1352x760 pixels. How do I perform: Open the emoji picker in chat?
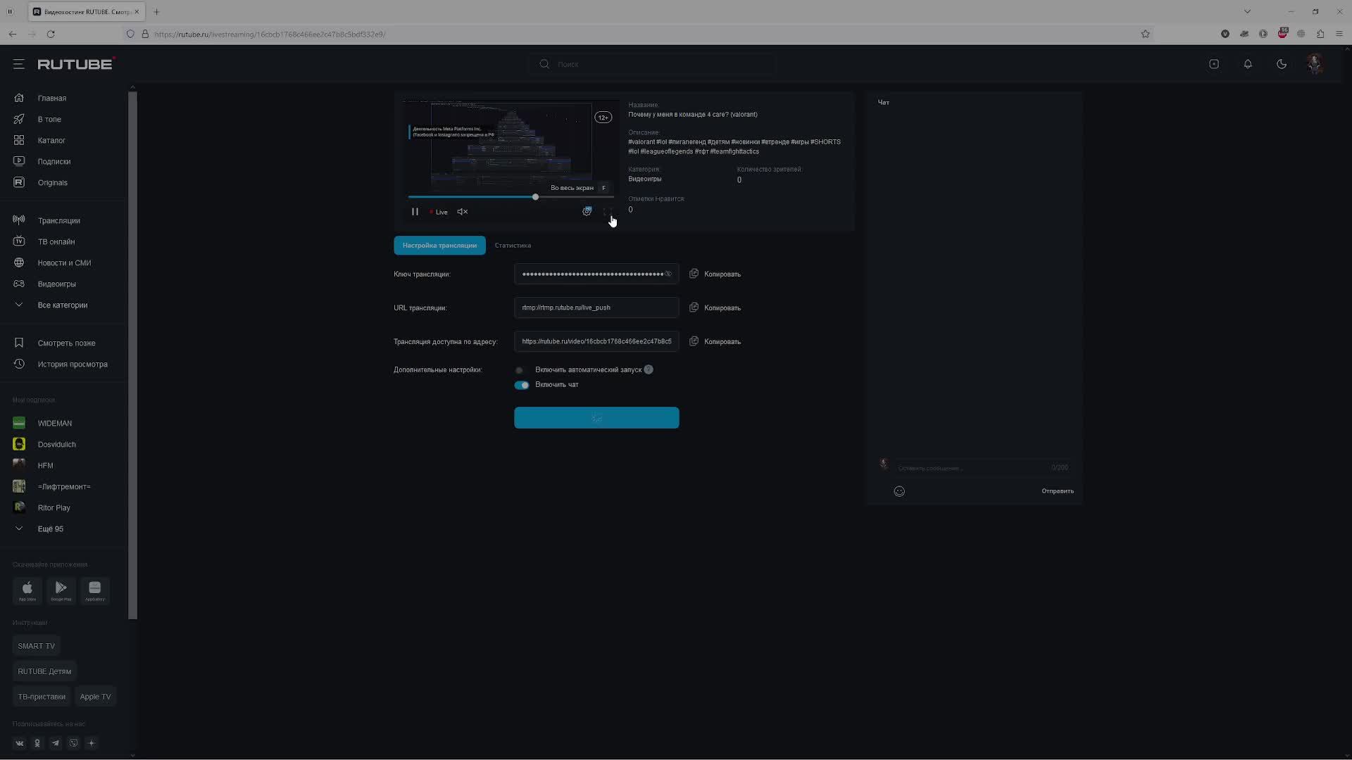(899, 491)
